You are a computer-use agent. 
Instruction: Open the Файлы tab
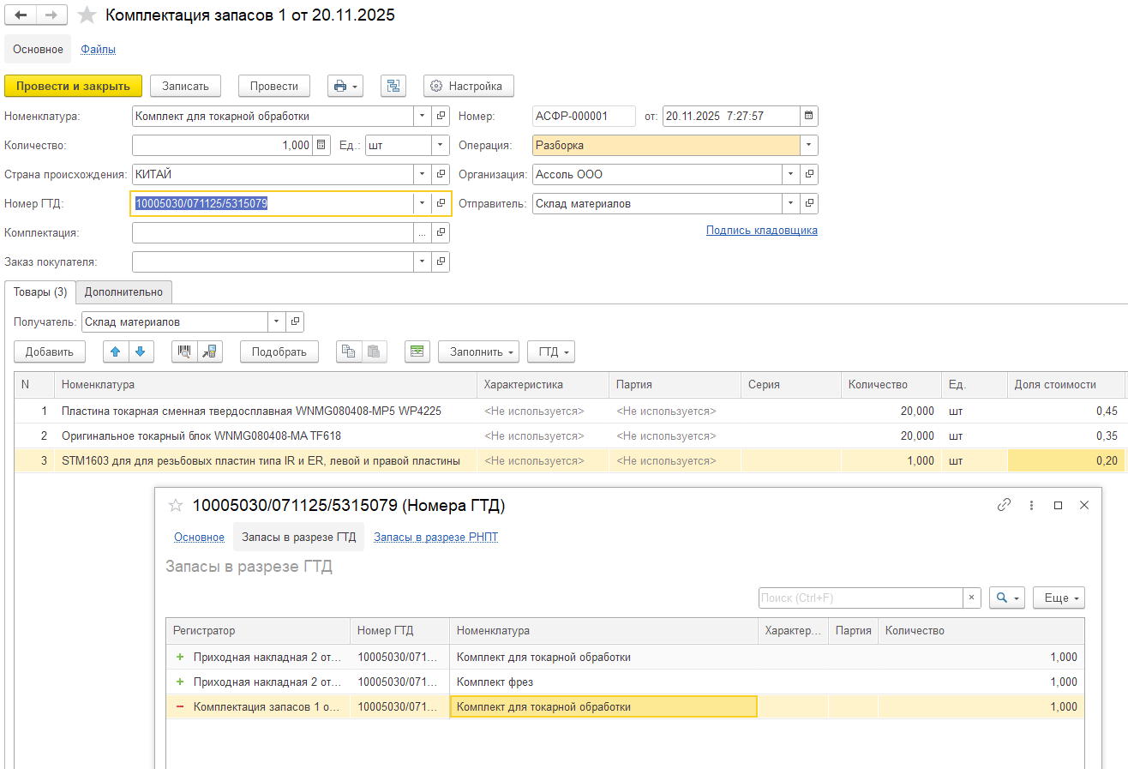click(98, 50)
